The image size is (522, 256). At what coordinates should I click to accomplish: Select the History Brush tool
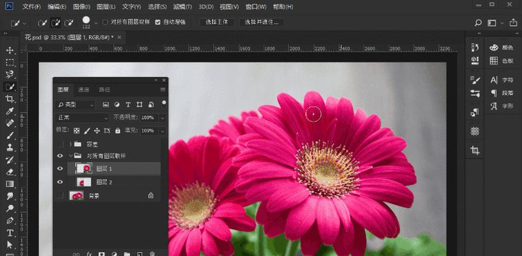[x=10, y=160]
